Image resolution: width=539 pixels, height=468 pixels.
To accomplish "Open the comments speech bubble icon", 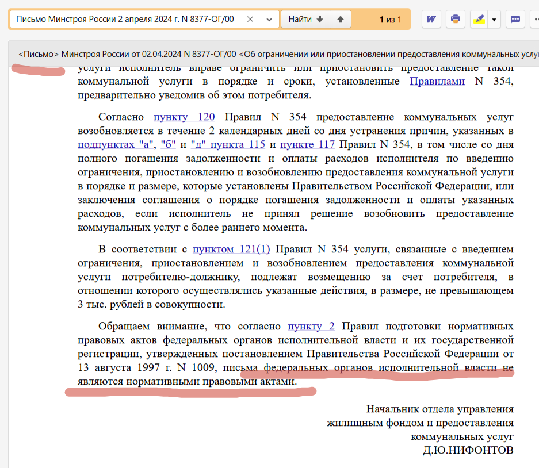I will click(x=515, y=19).
